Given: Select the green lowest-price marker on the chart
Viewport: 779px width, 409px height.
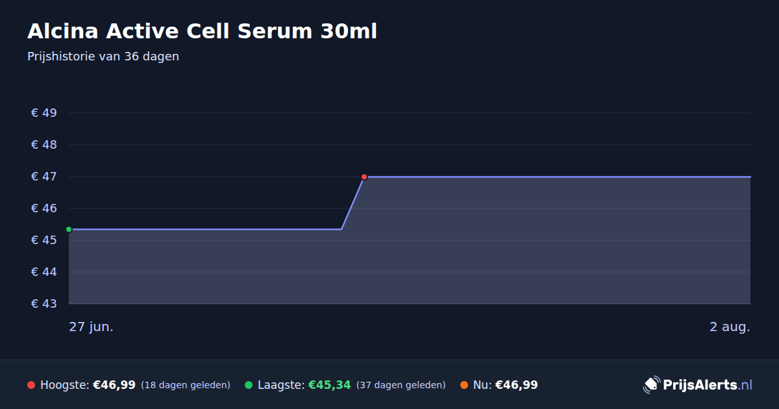Looking at the screenshot, I should click(69, 229).
